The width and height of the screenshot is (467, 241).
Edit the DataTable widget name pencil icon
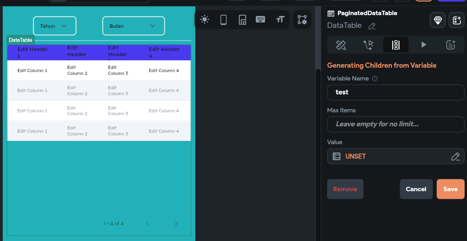pyautogui.click(x=372, y=26)
